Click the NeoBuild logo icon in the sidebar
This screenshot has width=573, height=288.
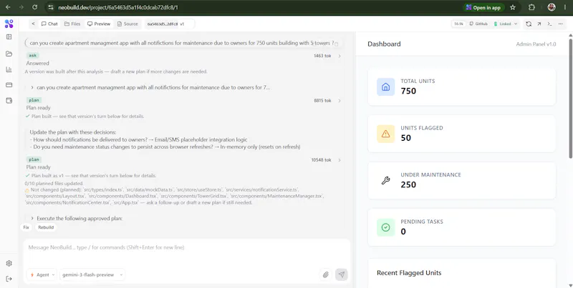click(x=9, y=24)
